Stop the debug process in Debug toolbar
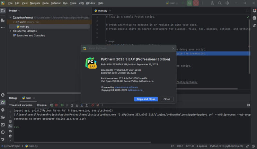The image size is (257, 149). 56,105
